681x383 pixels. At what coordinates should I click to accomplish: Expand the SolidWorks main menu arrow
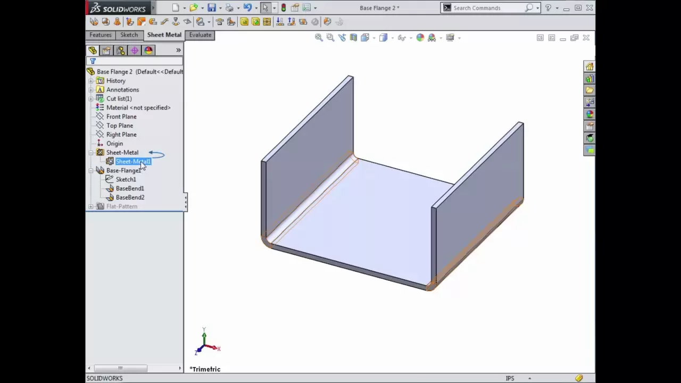coord(154,8)
